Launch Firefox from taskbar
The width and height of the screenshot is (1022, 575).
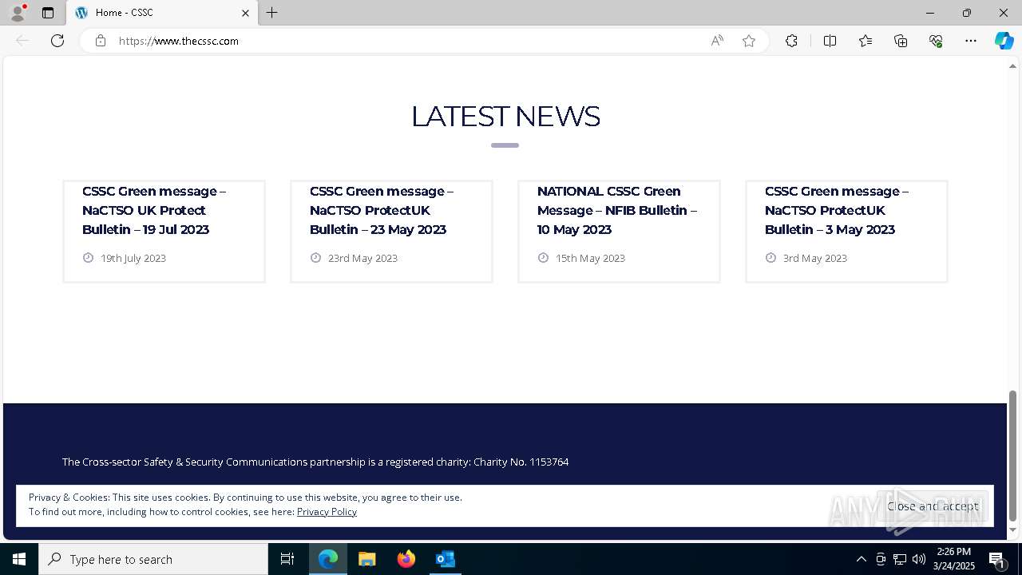click(x=406, y=559)
